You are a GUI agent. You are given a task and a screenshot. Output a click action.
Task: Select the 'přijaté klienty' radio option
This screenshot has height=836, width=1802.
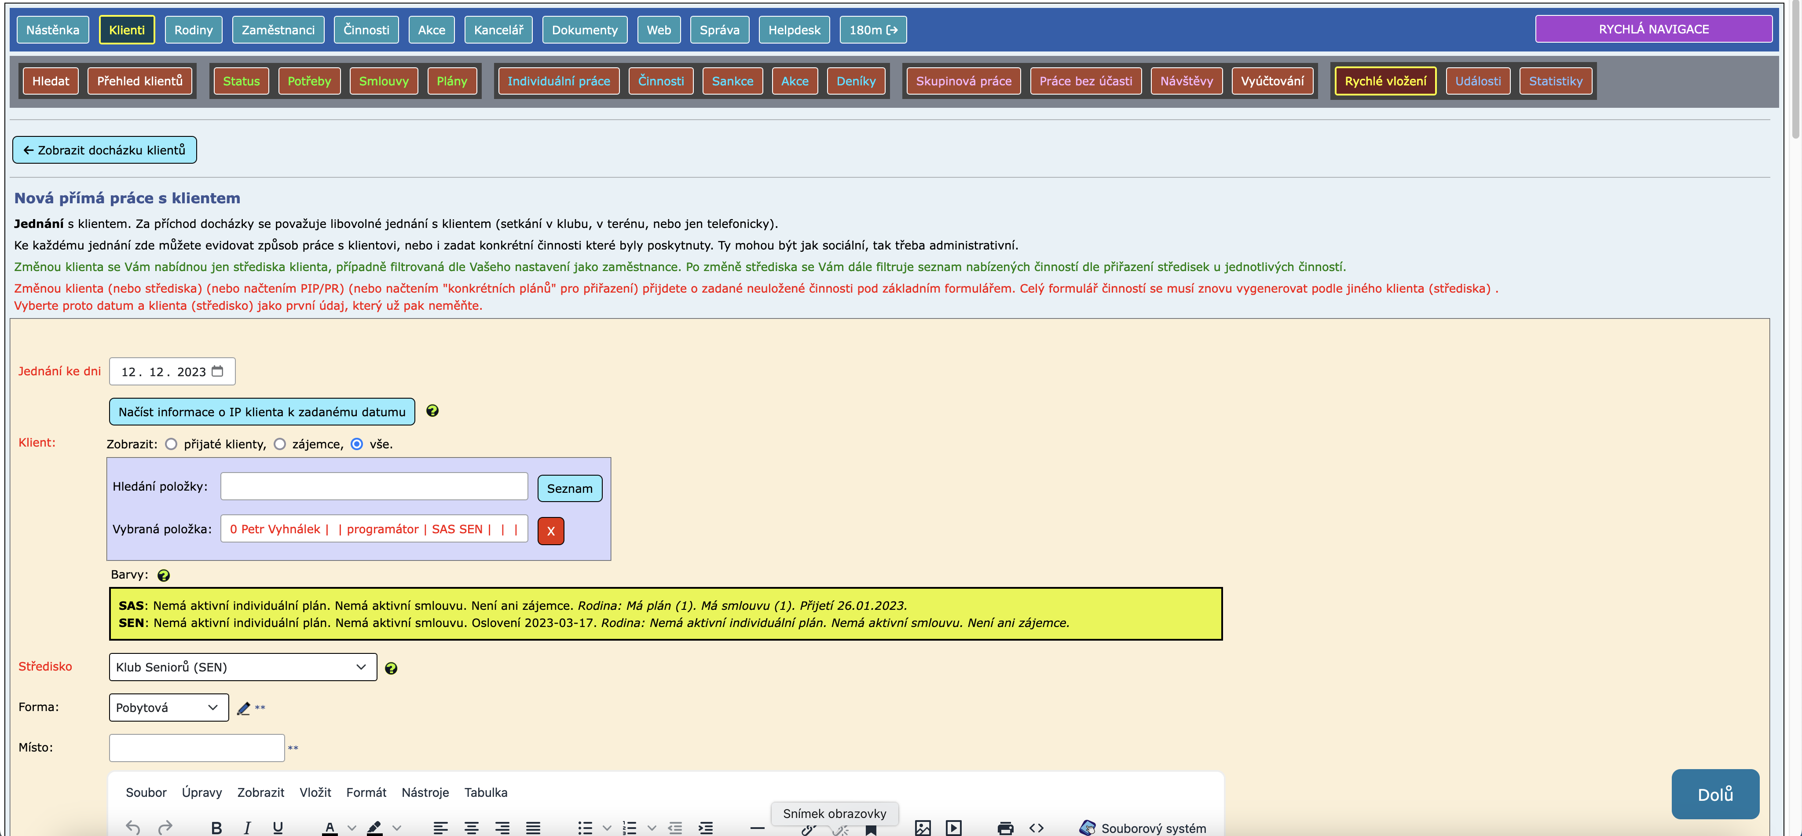tap(172, 444)
